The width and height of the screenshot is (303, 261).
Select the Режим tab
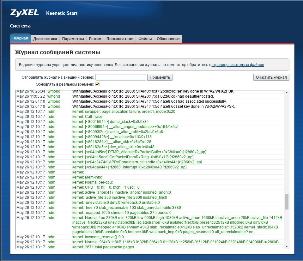tap(95, 39)
